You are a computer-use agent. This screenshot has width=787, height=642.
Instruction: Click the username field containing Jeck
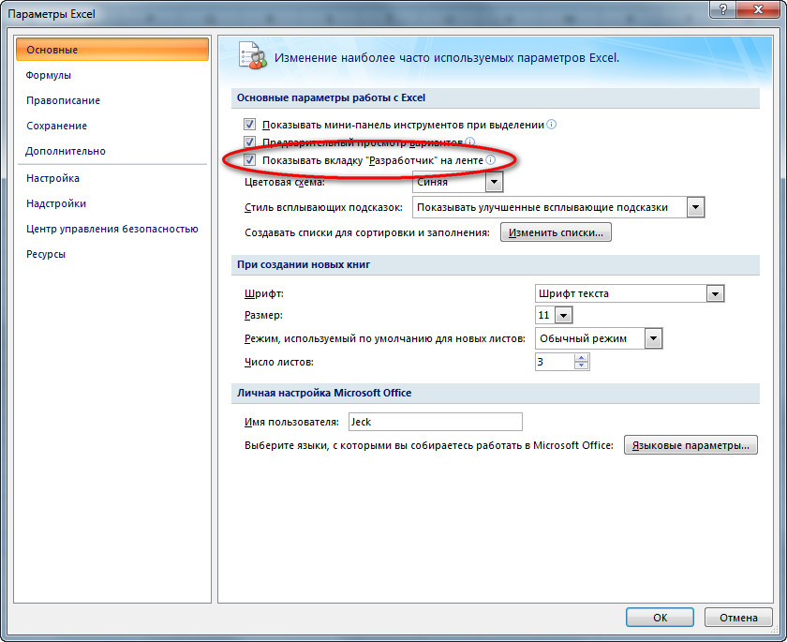coord(435,422)
